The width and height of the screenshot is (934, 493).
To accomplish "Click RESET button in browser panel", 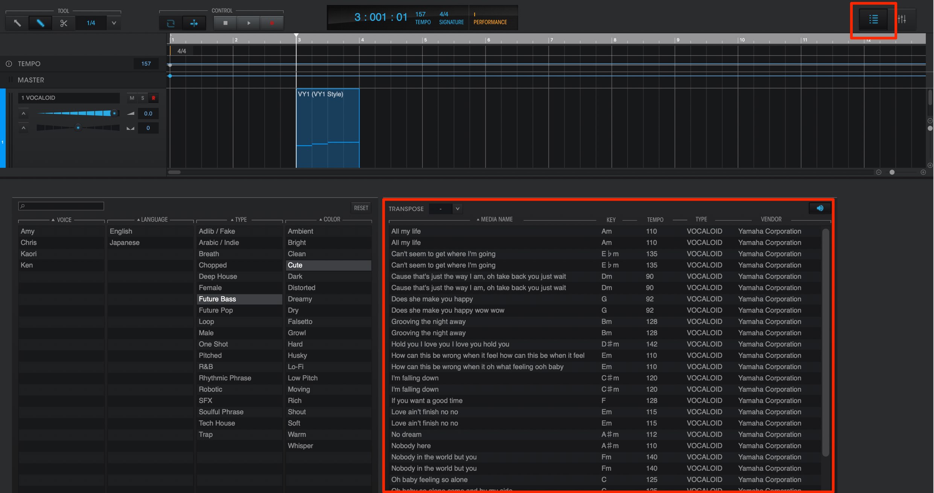I will pyautogui.click(x=360, y=206).
